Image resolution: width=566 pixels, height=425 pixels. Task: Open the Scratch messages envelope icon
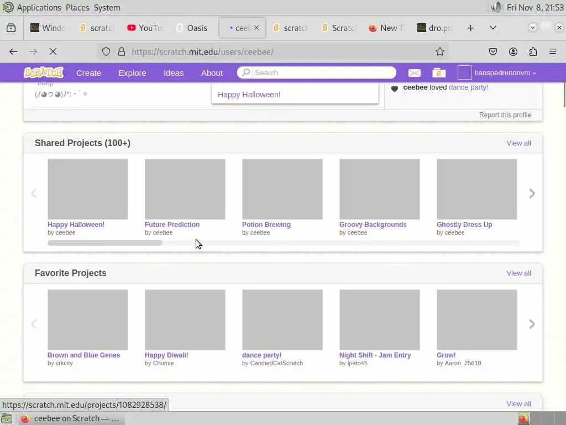pyautogui.click(x=414, y=73)
